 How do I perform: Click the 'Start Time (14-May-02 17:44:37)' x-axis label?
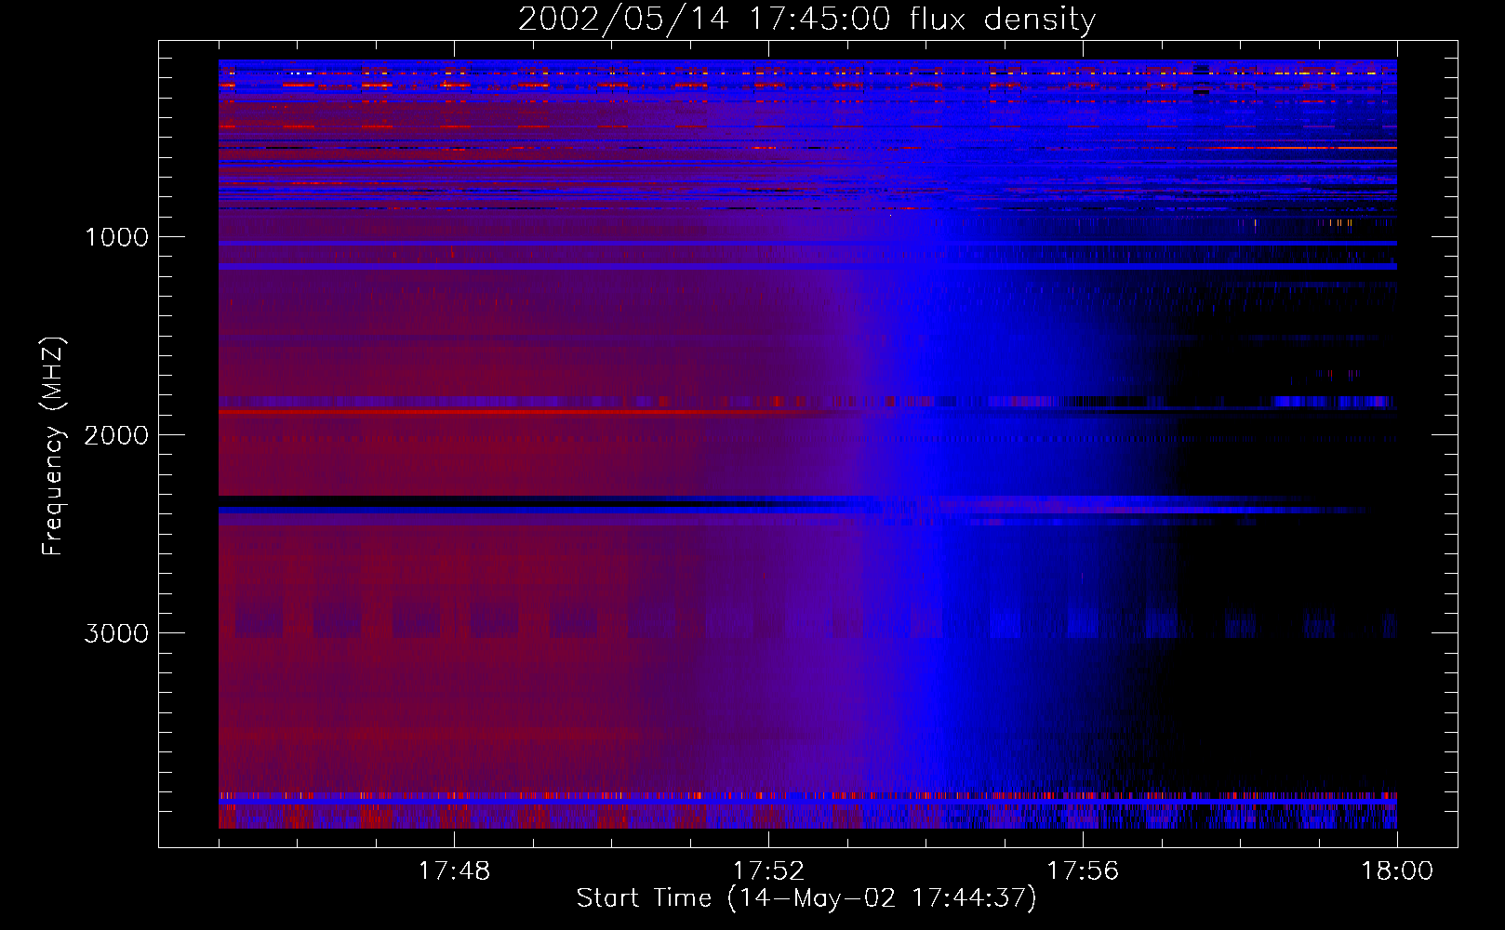pos(806,898)
